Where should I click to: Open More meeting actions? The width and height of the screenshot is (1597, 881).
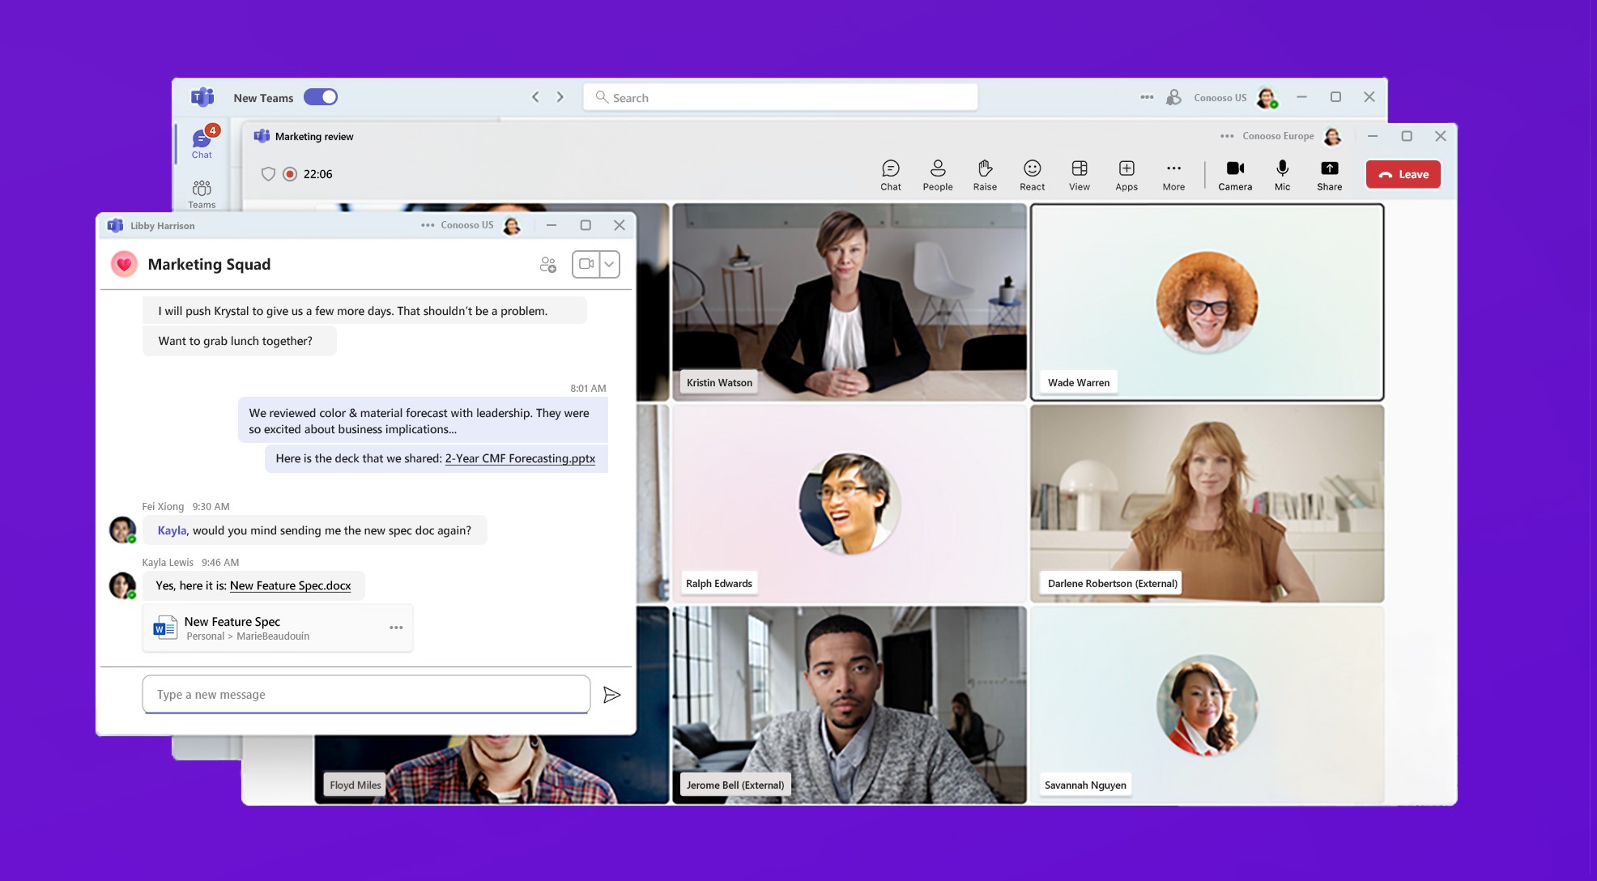pyautogui.click(x=1173, y=175)
